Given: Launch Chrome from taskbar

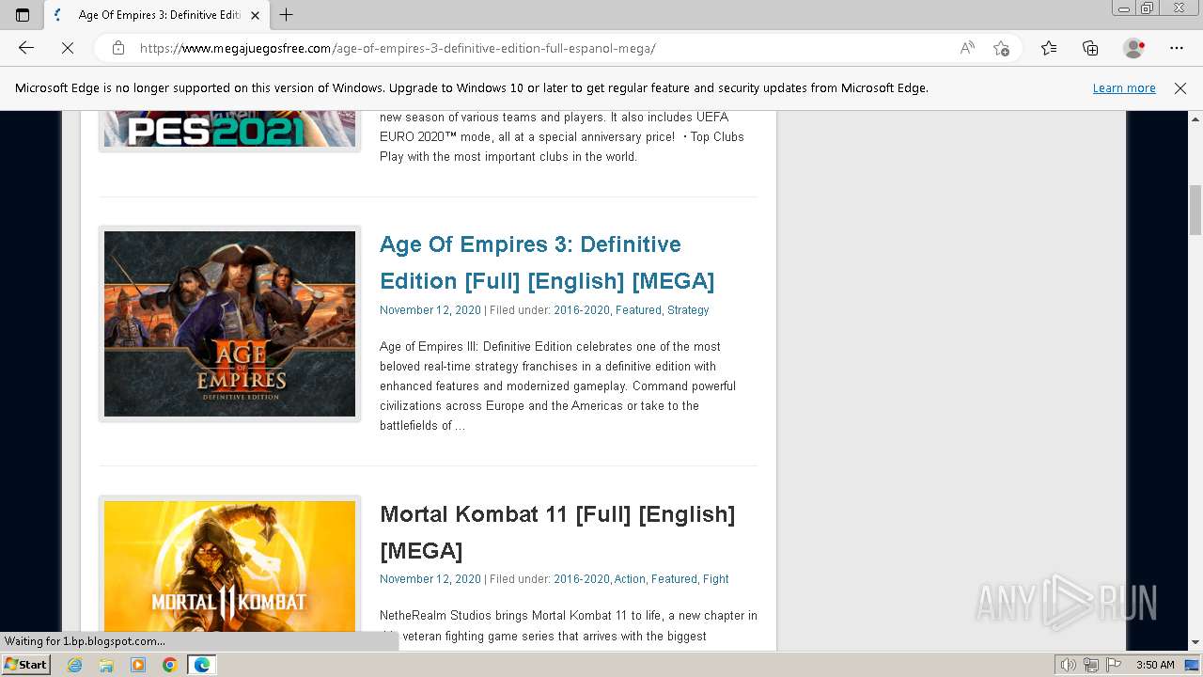Looking at the screenshot, I should [169, 665].
